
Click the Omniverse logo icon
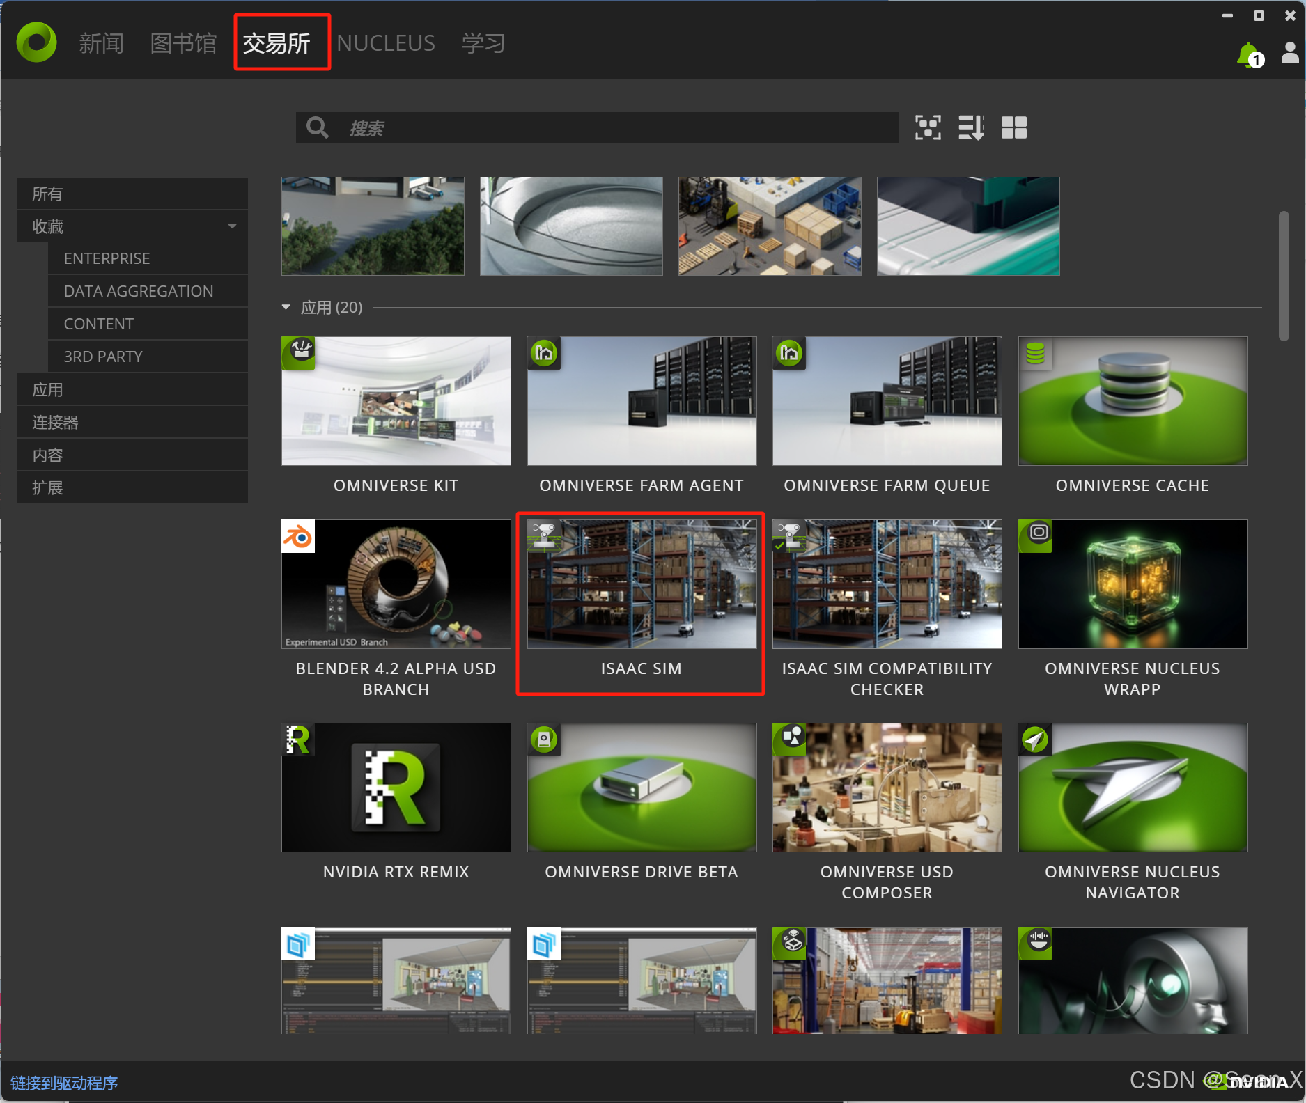coord(36,42)
